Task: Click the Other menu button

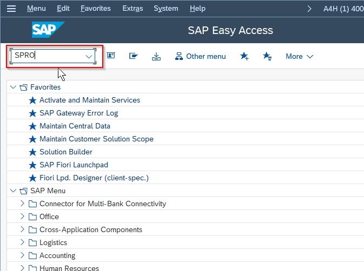Action: (x=200, y=56)
